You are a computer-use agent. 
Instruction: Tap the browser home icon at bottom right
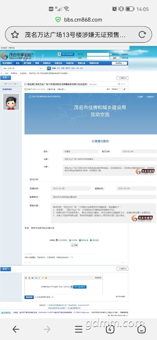point(142,329)
